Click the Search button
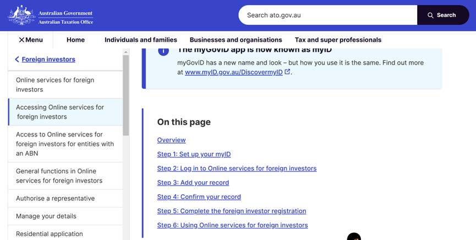Viewport: 476px width, 240px height. click(x=443, y=15)
